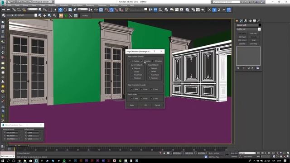
Task: Open the Selected key filter dropdown
Action: pos(247,153)
